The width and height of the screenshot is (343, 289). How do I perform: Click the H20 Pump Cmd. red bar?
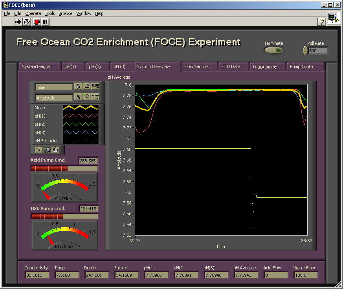coord(64,216)
